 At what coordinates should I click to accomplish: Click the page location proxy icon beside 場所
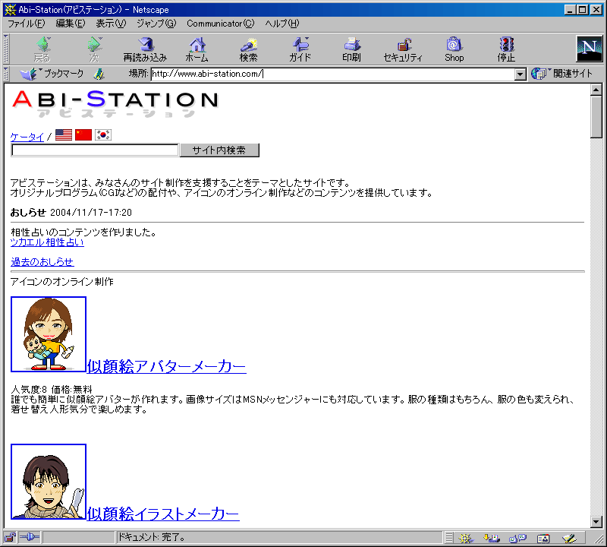point(99,74)
